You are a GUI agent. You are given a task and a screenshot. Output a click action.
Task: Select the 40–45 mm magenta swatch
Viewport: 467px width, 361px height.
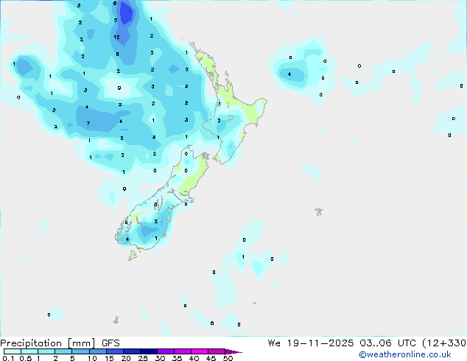(x=200, y=351)
